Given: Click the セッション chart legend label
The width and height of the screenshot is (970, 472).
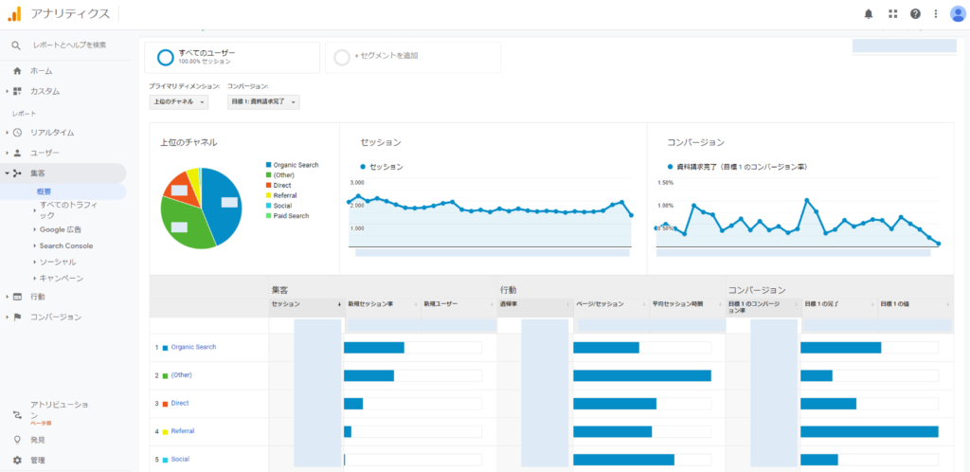Looking at the screenshot, I should [x=386, y=167].
